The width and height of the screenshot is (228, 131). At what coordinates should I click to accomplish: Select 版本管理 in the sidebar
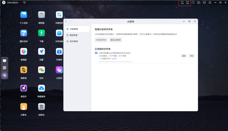(74, 41)
